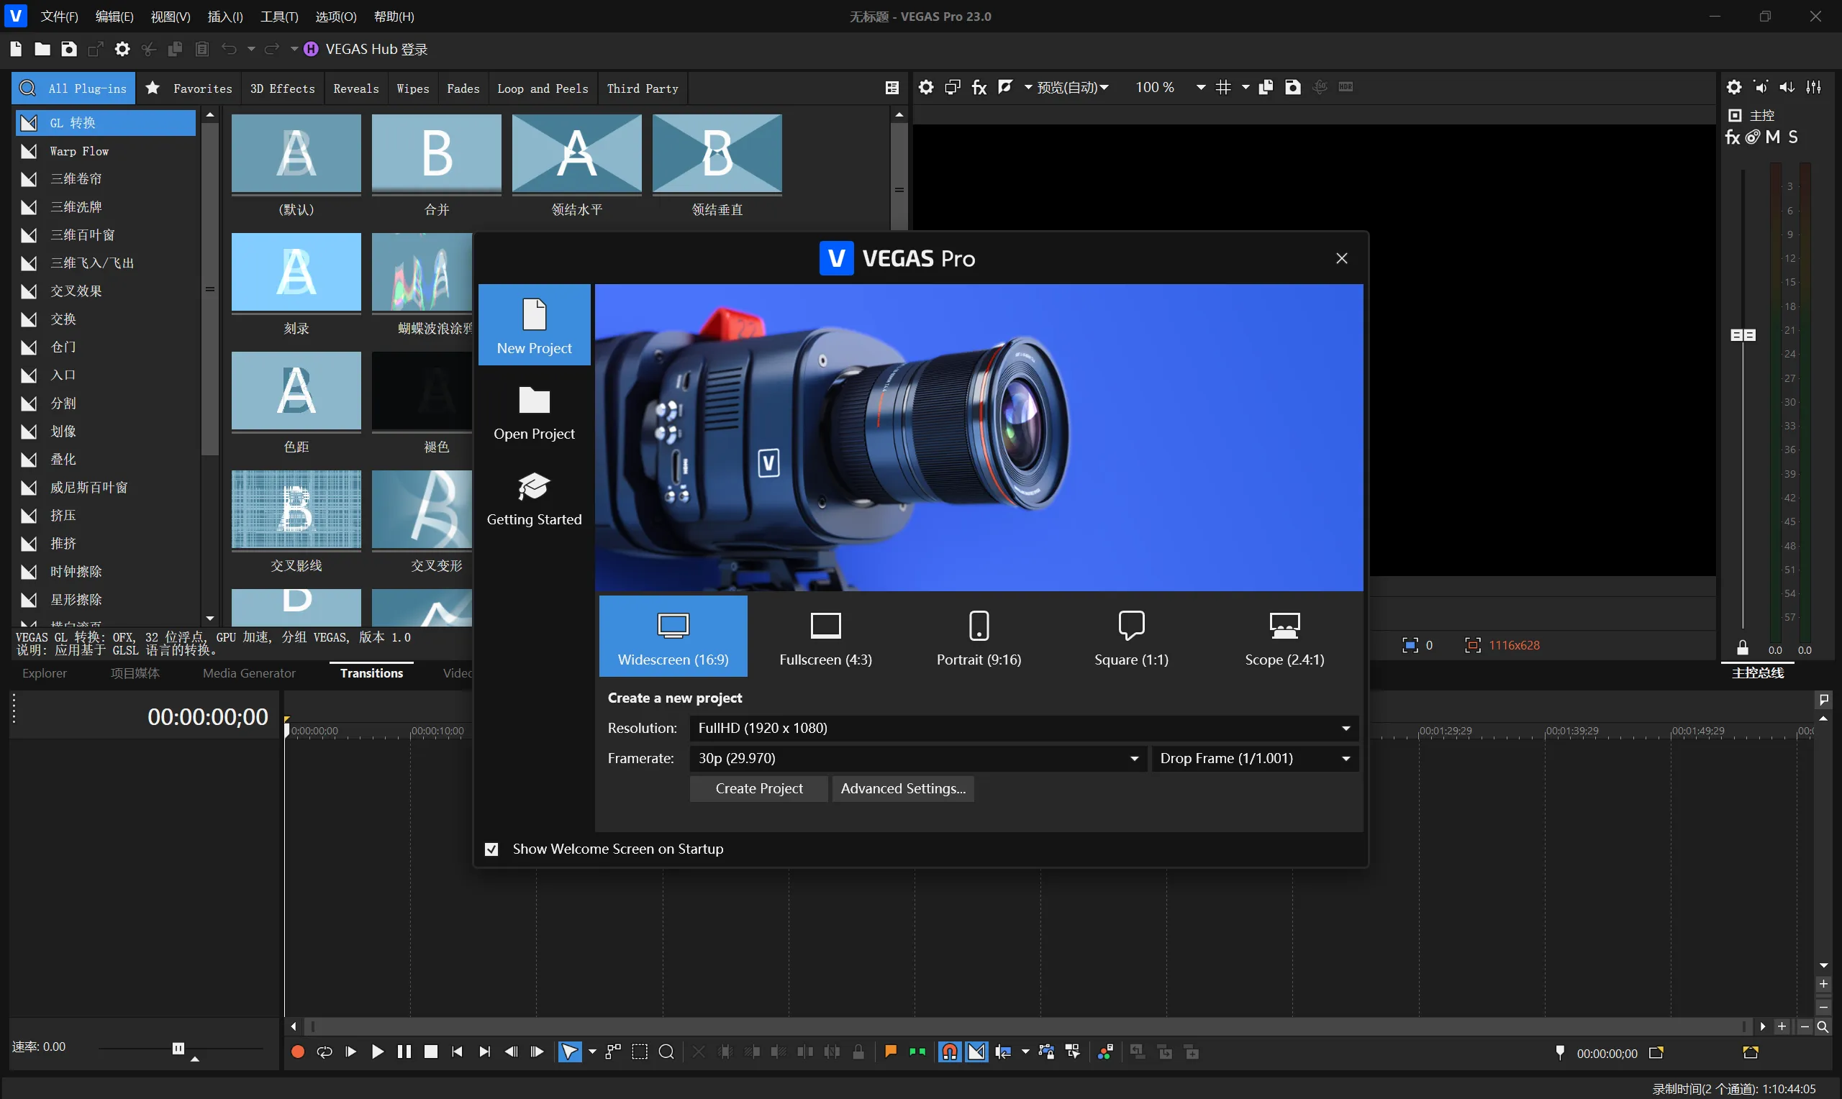
Task: Open project properties gear in toolbar
Action: point(122,49)
